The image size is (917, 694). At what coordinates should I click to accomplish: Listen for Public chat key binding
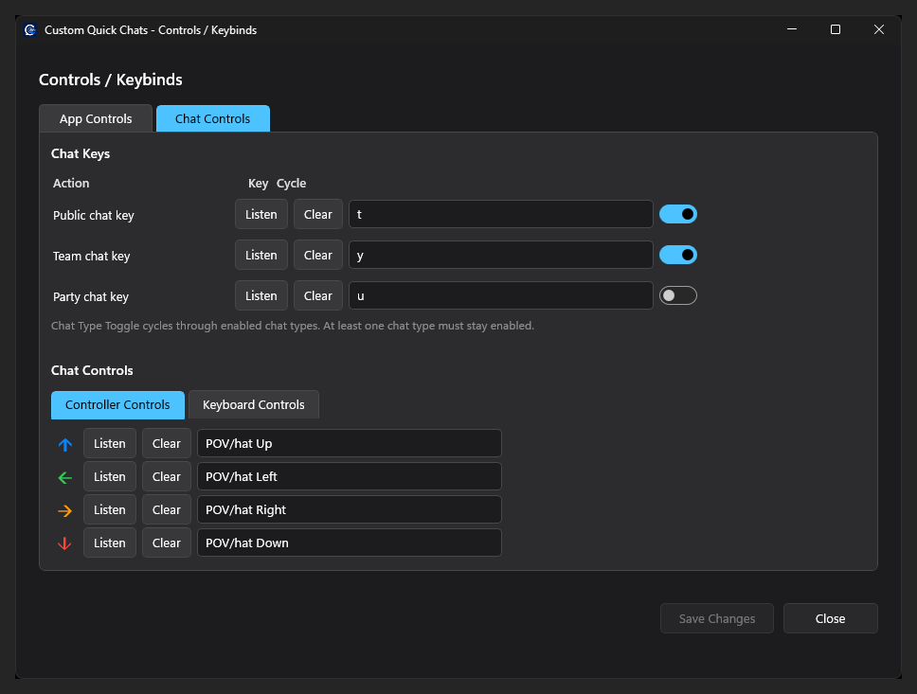coord(261,214)
